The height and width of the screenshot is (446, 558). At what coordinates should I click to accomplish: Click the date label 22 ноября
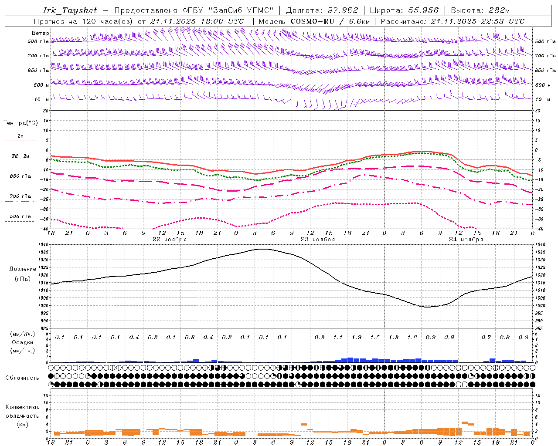pos(170,240)
